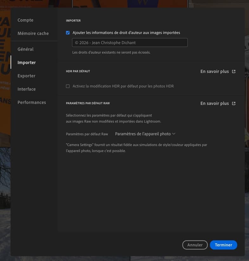Switch to the Compte section
Screen dimensions: 249x261
pyautogui.click(x=25, y=20)
